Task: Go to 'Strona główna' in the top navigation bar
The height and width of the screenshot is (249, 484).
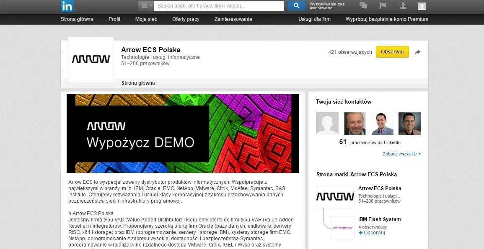Action: 77,19
